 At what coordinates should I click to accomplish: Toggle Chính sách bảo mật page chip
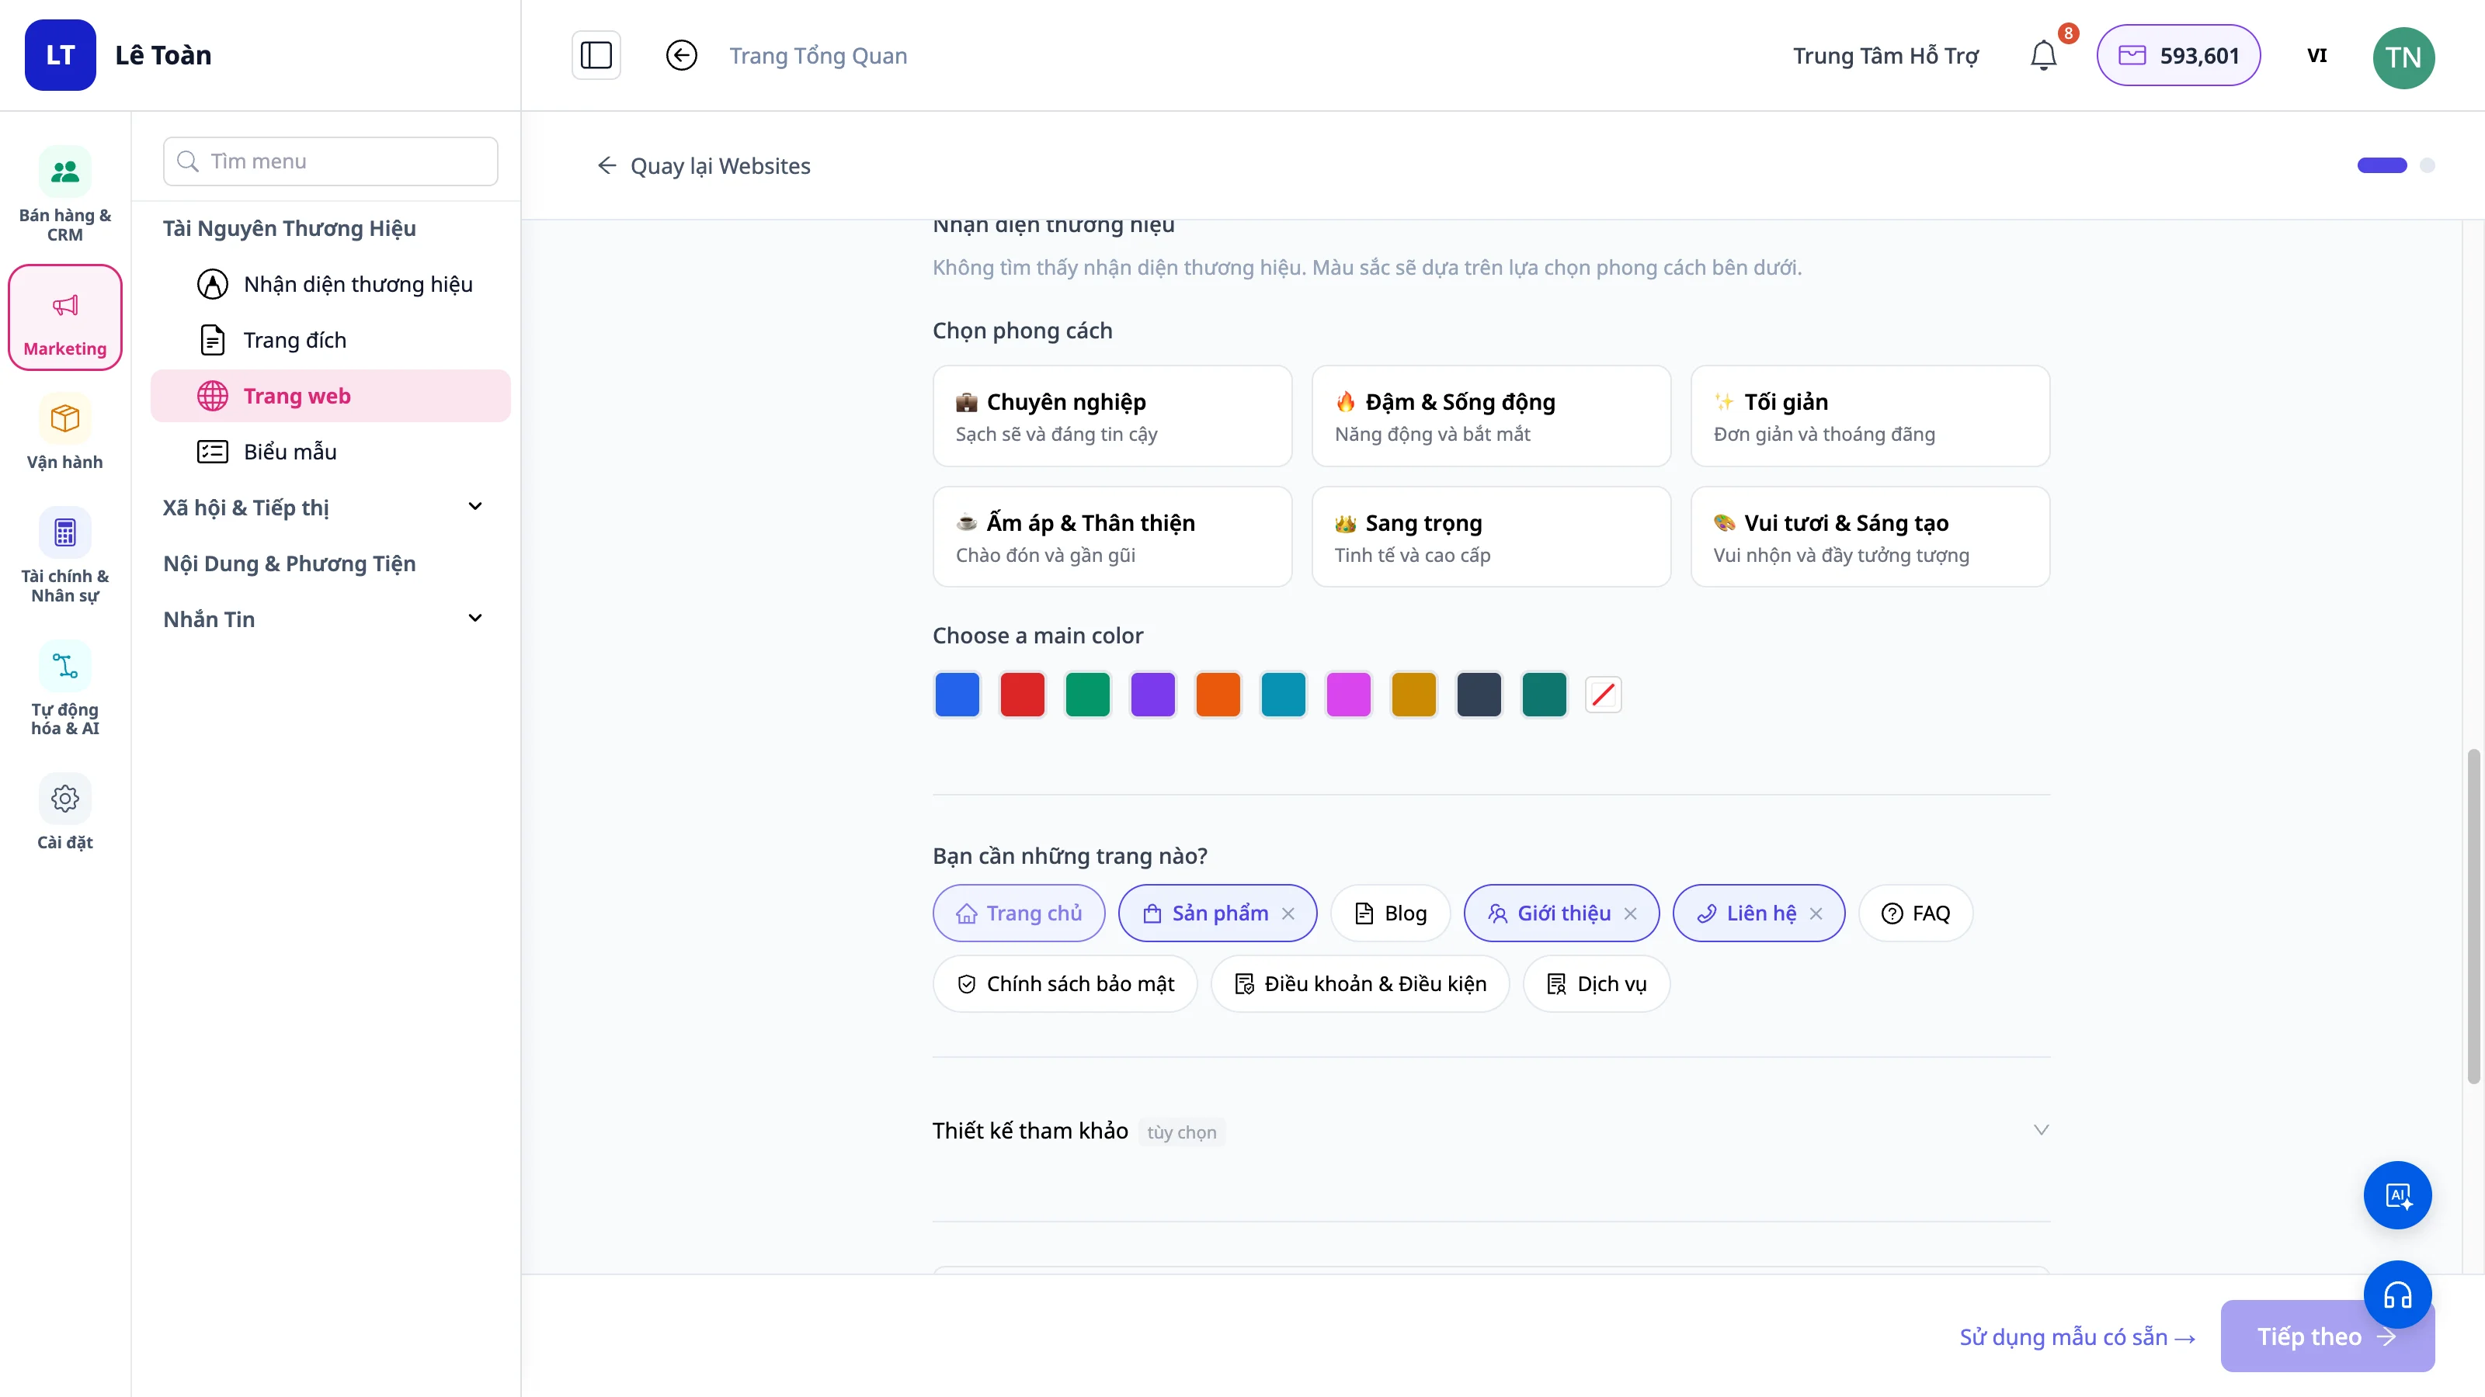[x=1065, y=983]
